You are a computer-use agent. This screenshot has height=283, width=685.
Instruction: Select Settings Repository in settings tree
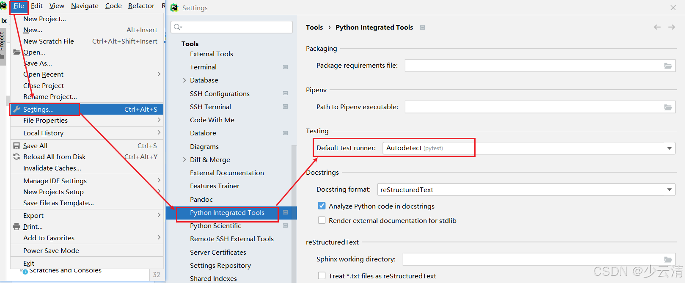click(220, 265)
